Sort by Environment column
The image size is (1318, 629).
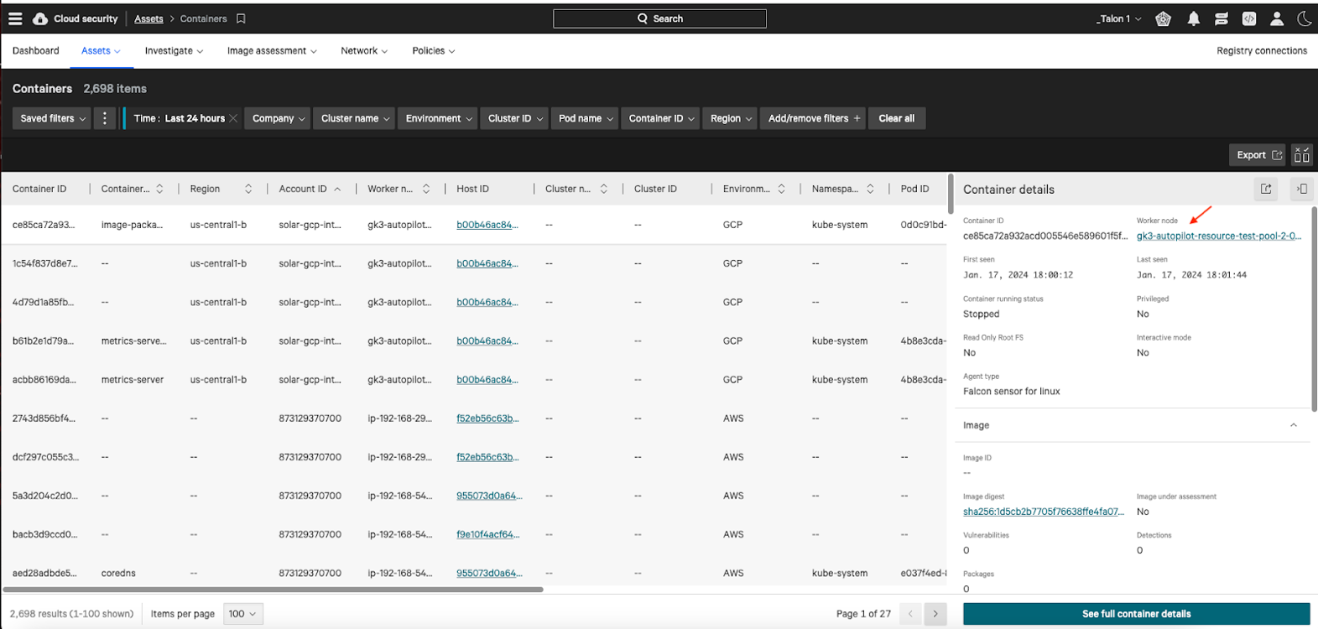(x=781, y=189)
